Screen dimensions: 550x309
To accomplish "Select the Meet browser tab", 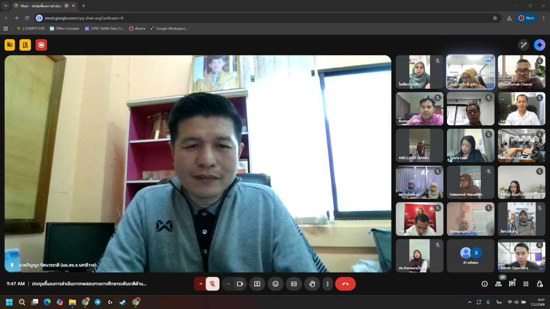I will pyautogui.click(x=41, y=6).
